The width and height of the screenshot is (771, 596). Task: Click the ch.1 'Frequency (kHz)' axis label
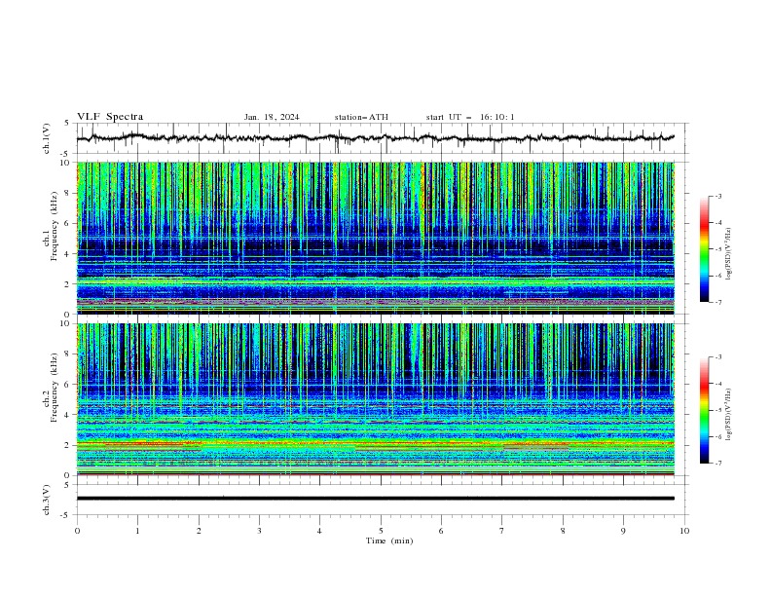pos(54,227)
